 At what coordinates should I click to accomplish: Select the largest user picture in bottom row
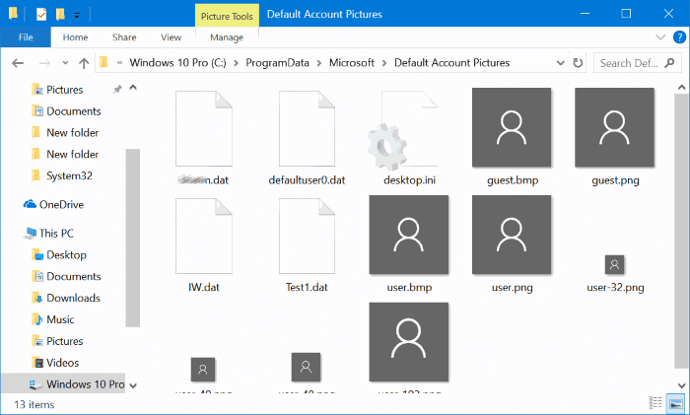tap(409, 342)
